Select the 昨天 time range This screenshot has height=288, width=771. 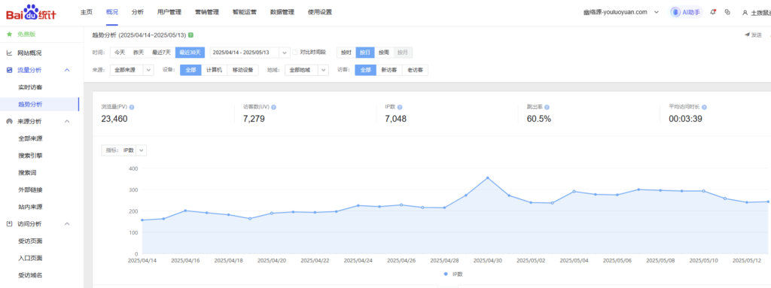coord(139,53)
